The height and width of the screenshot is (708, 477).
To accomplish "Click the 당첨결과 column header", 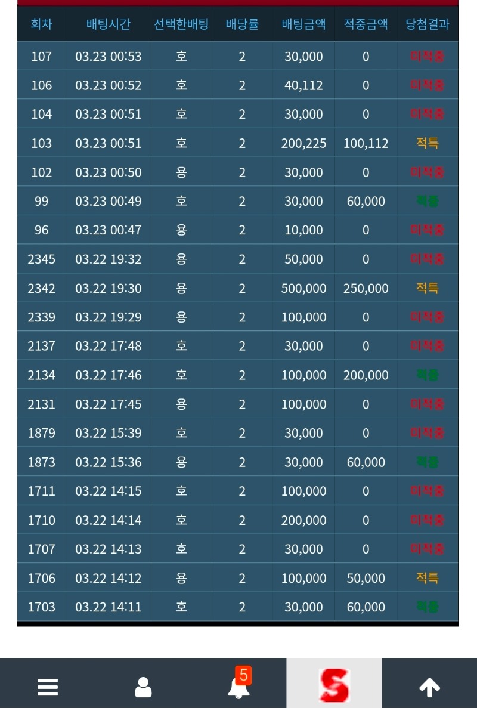I will (x=427, y=24).
